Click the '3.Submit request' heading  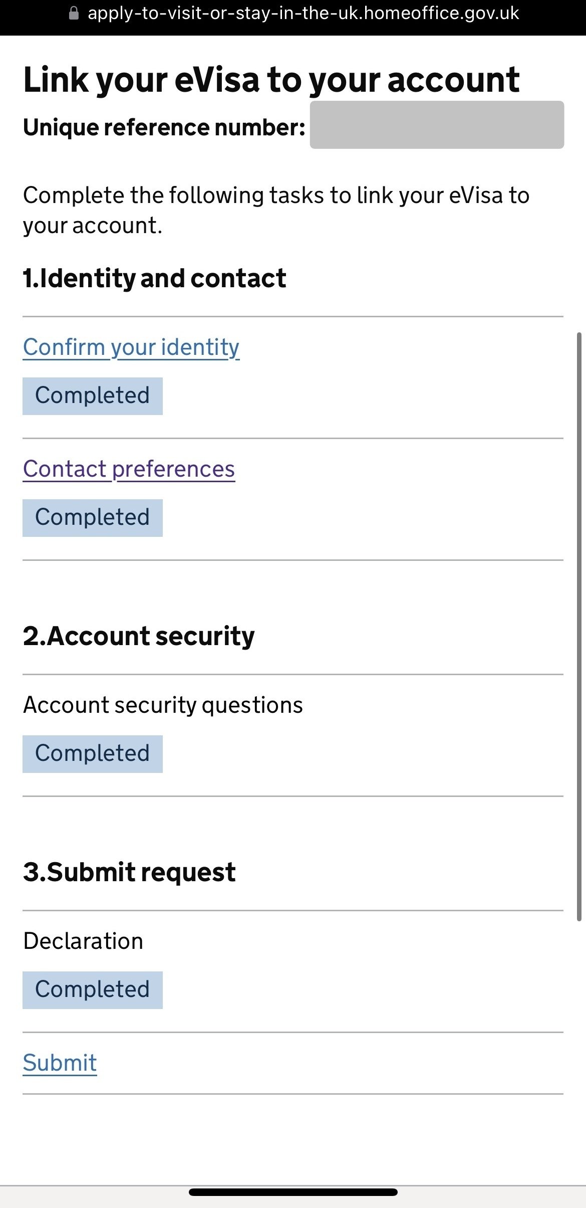click(129, 872)
